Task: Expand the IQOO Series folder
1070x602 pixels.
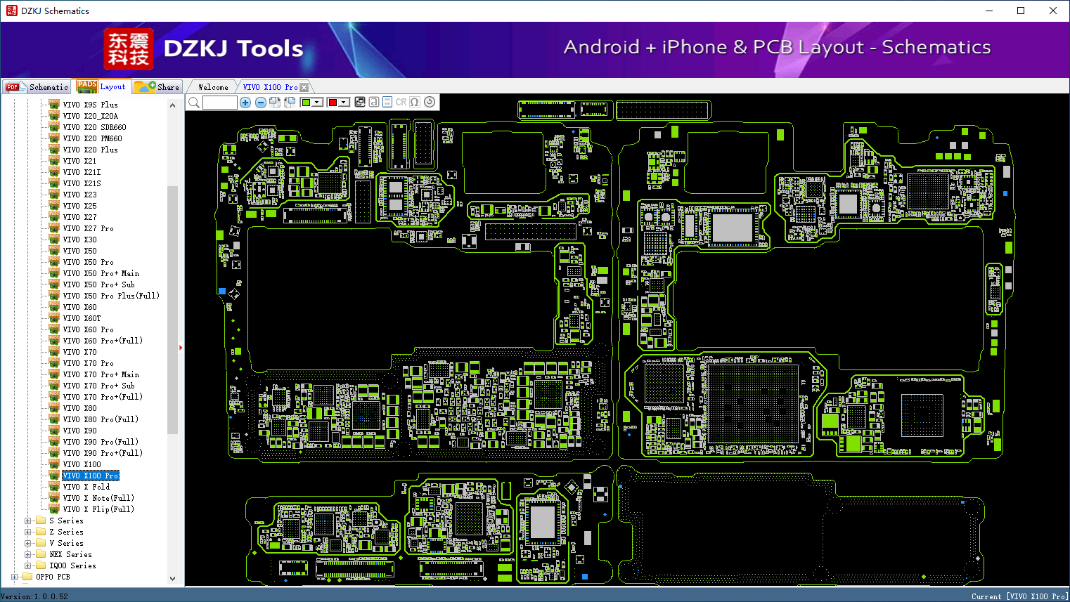Action: click(28, 566)
